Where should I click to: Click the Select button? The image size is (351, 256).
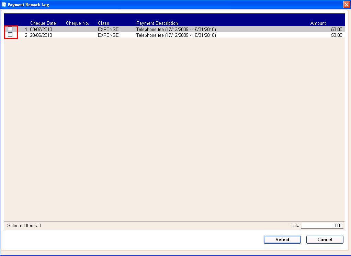point(282,239)
